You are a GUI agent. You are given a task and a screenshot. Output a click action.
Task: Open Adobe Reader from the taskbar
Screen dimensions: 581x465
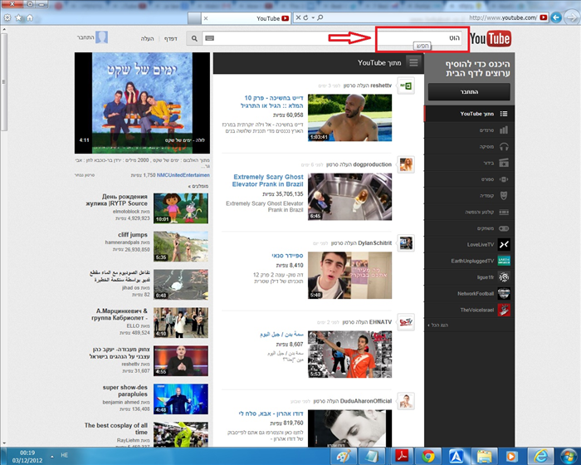402,456
